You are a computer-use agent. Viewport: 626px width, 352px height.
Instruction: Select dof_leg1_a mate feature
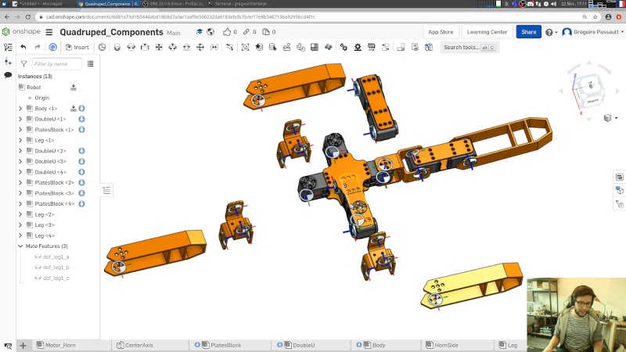tap(55, 257)
